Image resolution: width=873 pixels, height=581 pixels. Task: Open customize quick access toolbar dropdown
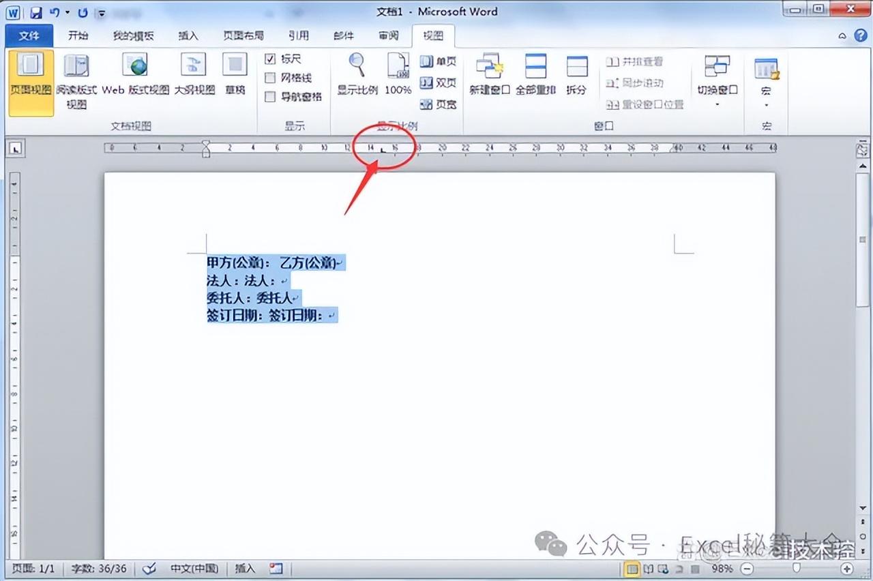click(x=102, y=12)
